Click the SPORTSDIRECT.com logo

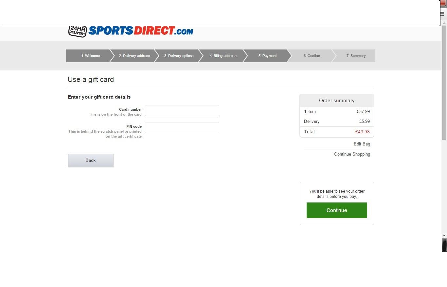tap(141, 31)
